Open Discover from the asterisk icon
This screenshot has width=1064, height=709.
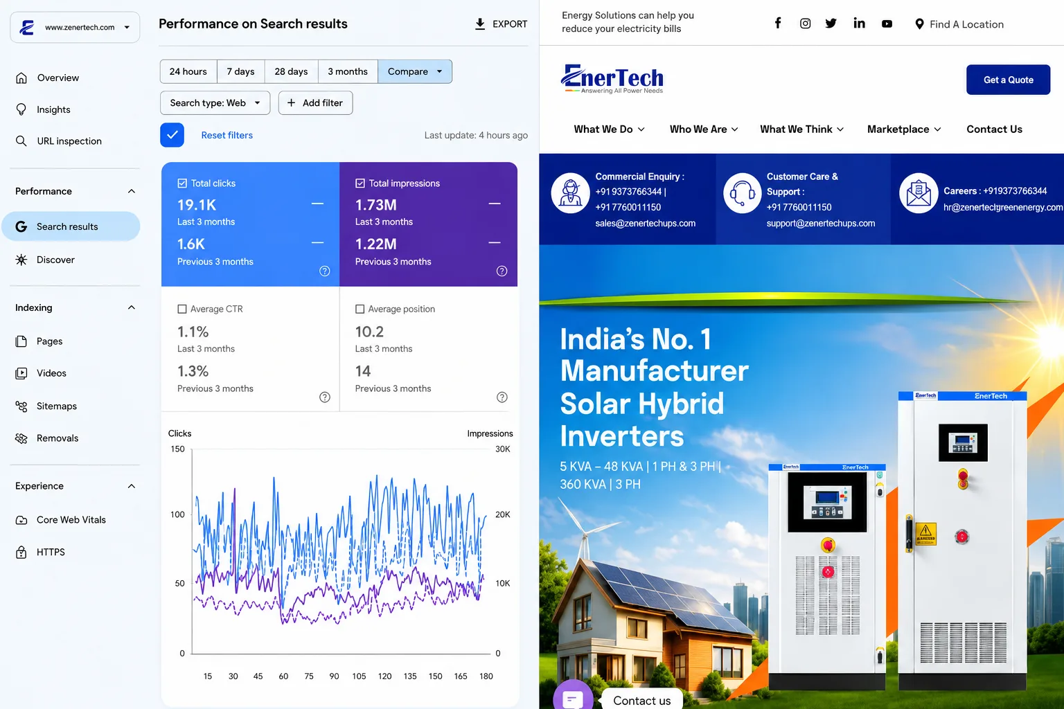(21, 260)
